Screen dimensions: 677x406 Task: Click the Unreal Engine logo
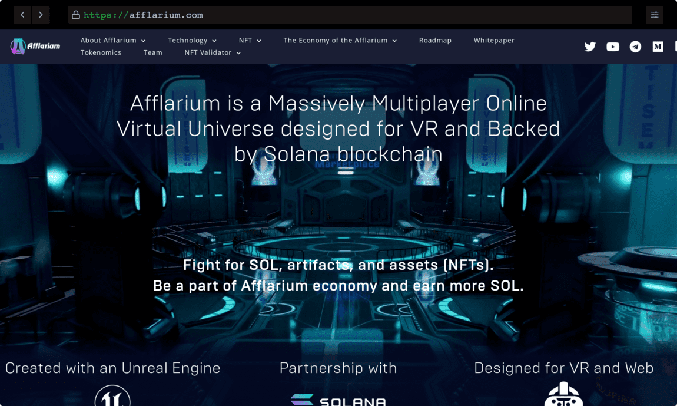pos(112,396)
